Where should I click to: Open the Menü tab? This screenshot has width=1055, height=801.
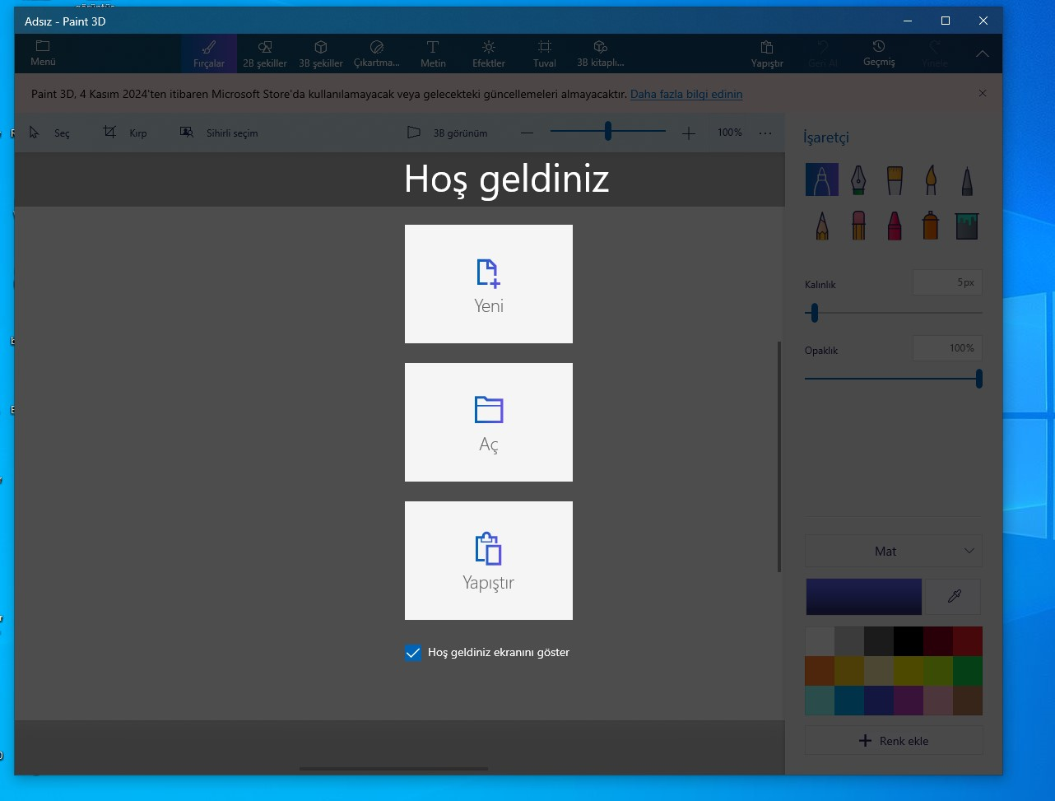pyautogui.click(x=43, y=54)
